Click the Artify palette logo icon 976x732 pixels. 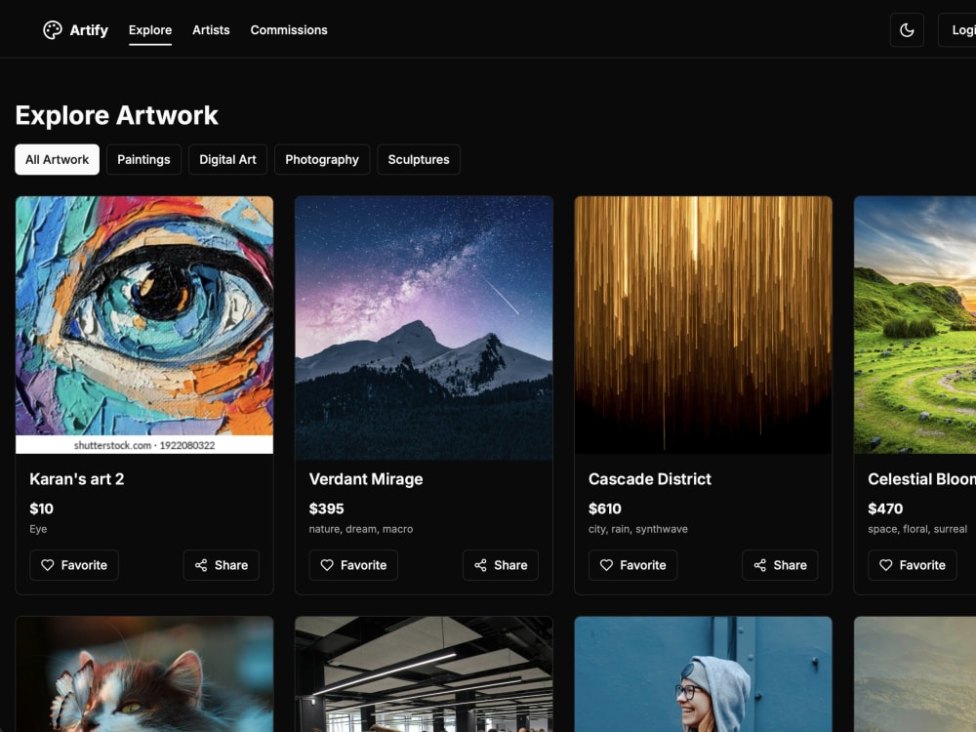coord(53,30)
